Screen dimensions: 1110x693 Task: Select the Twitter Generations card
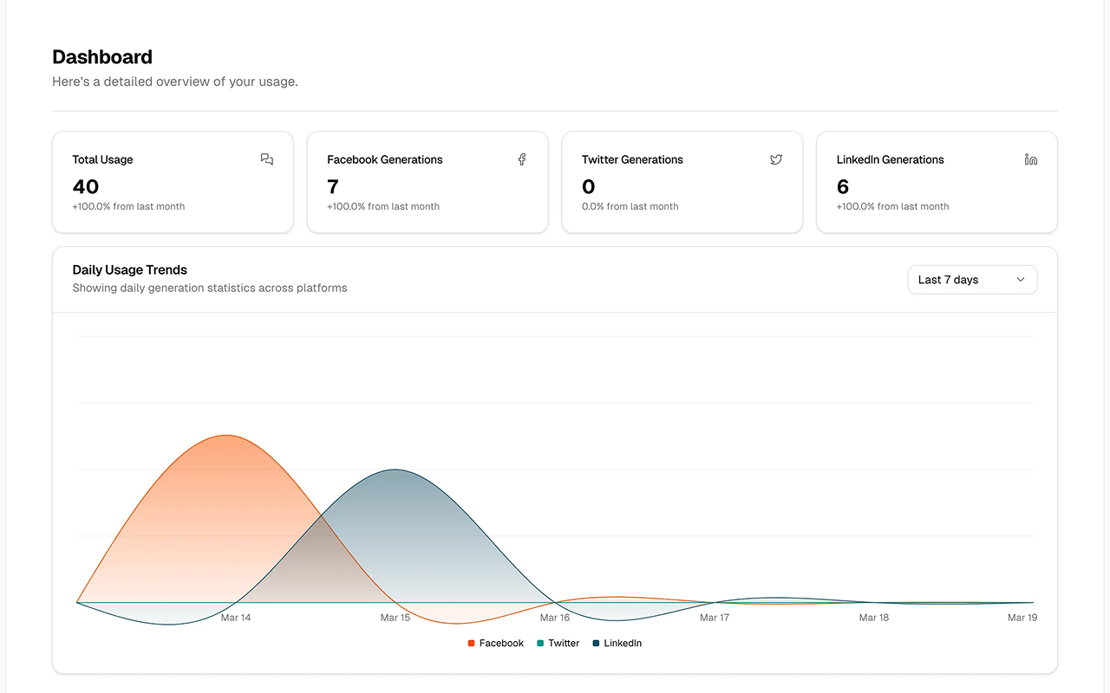pos(682,182)
